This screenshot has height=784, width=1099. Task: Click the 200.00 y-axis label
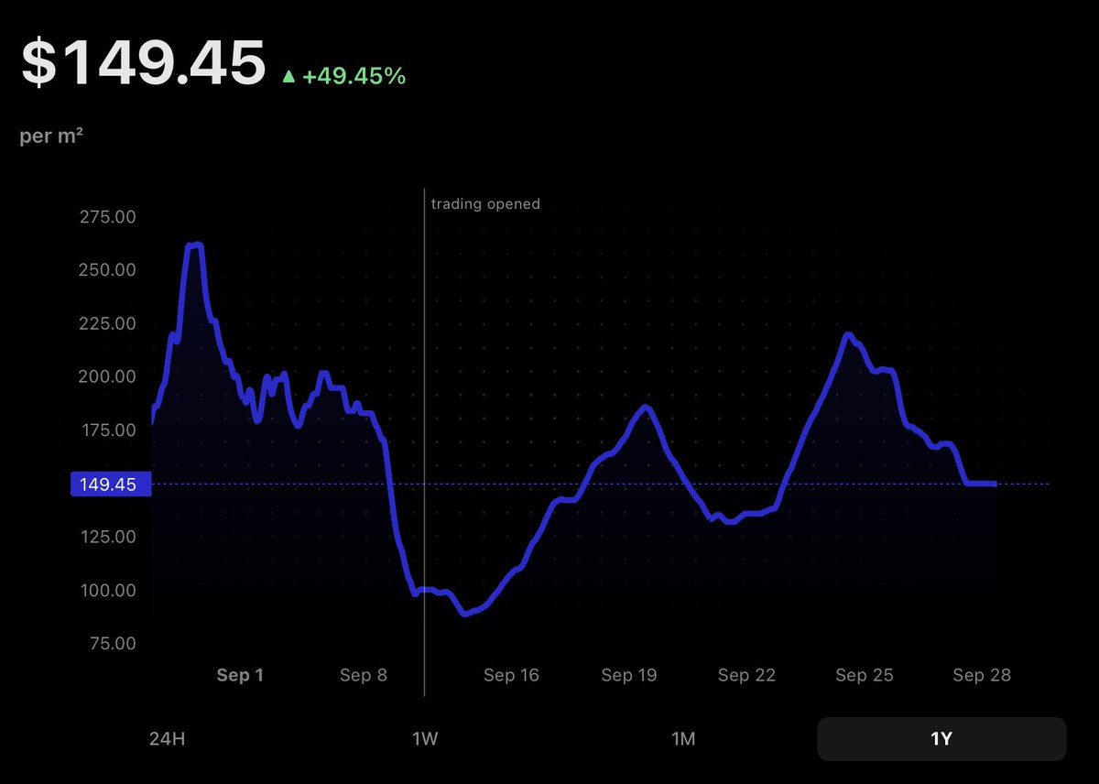(108, 376)
